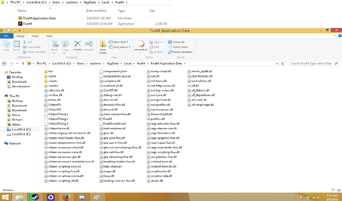Click the Paste clipboard icon

16,45
